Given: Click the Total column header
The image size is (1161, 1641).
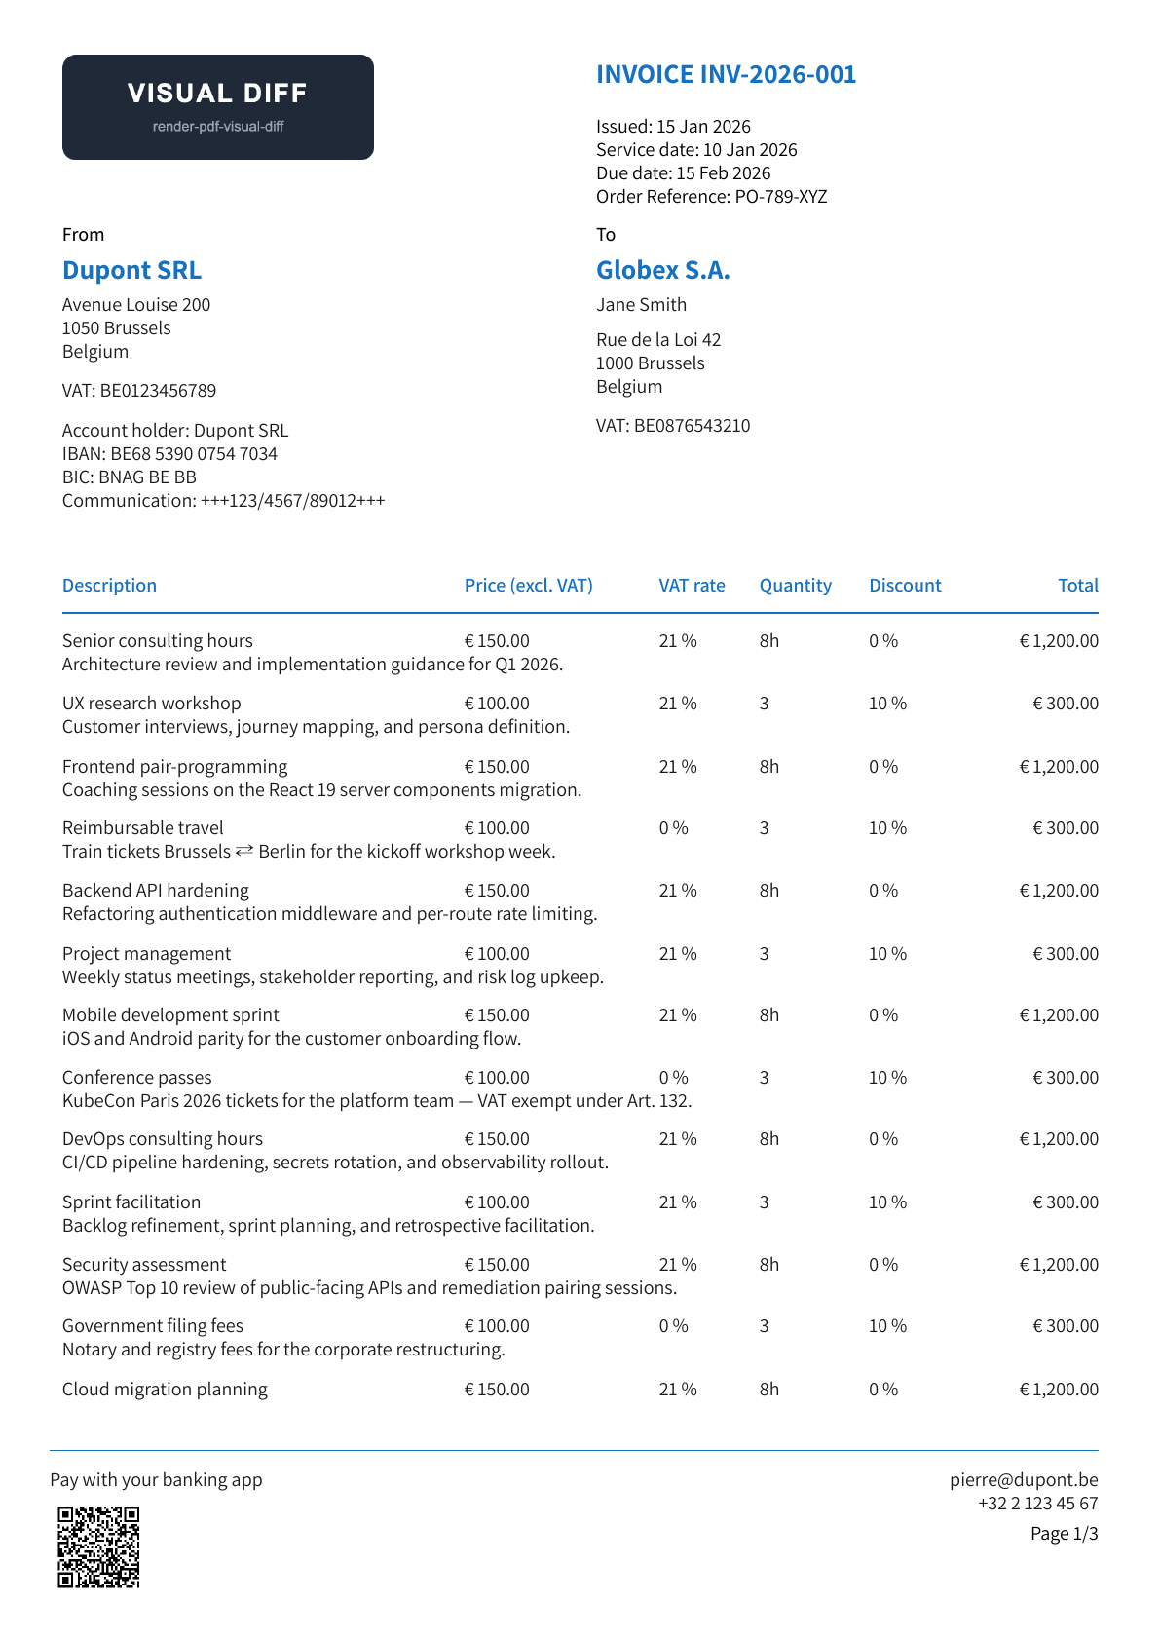Looking at the screenshot, I should pyautogui.click(x=1078, y=586).
